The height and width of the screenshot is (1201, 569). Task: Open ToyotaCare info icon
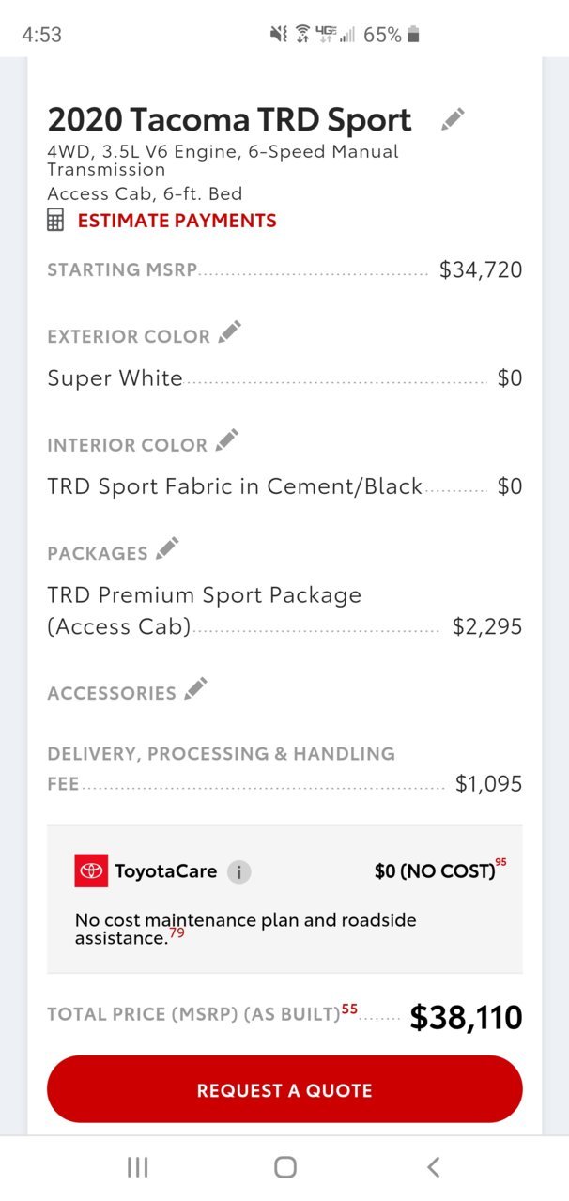(238, 871)
